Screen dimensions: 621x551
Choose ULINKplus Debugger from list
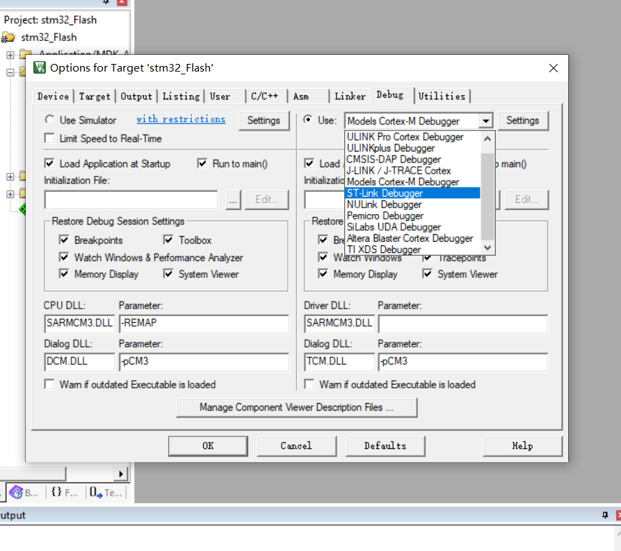click(413, 149)
